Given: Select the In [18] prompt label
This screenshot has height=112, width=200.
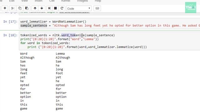Looking at the screenshot, I should tap(10, 35).
